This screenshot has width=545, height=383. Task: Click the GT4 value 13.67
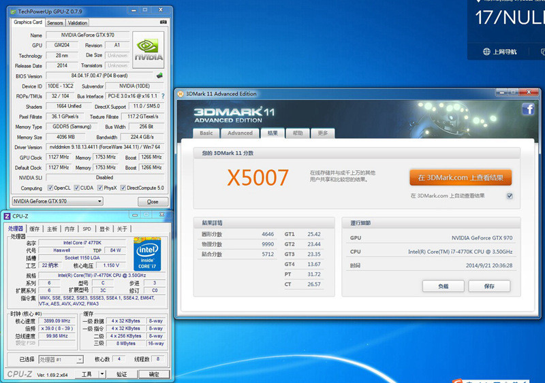pyautogui.click(x=314, y=264)
